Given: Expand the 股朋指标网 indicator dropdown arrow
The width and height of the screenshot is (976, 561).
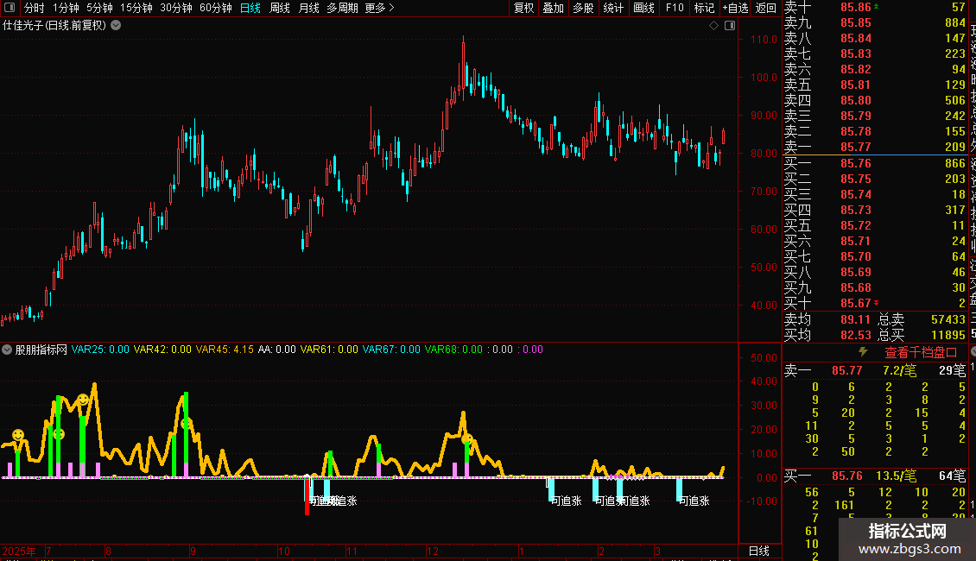Looking at the screenshot, I should (8, 350).
